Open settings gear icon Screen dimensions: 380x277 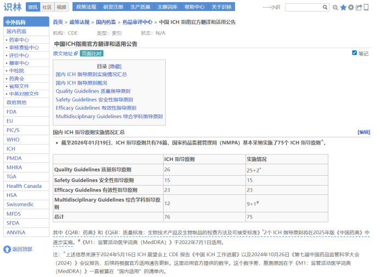point(351,8)
